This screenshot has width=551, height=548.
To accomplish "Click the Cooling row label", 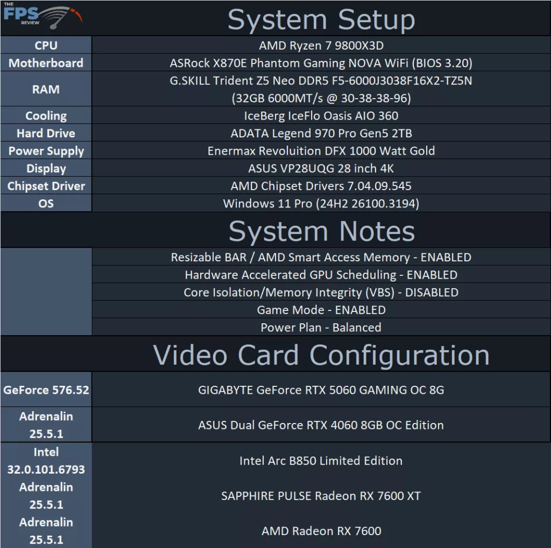I will point(46,116).
